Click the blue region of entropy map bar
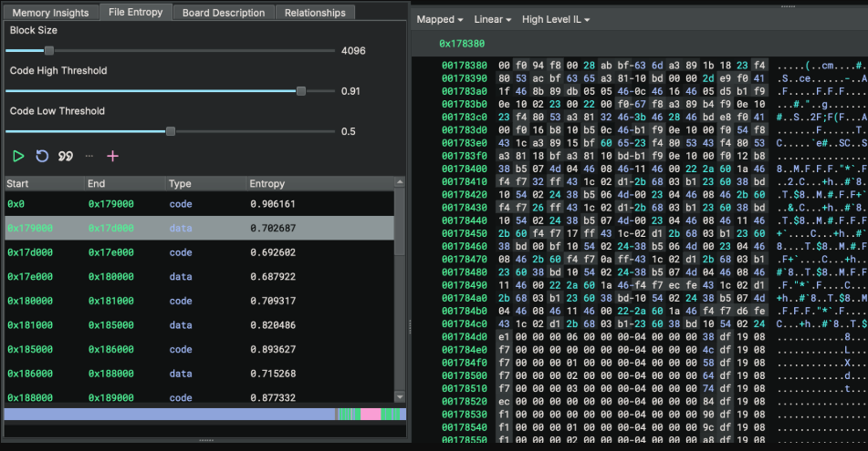 (170, 414)
